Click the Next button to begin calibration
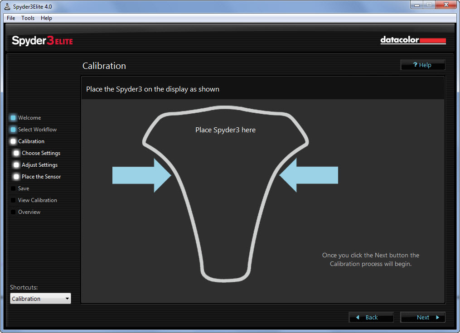 (423, 317)
